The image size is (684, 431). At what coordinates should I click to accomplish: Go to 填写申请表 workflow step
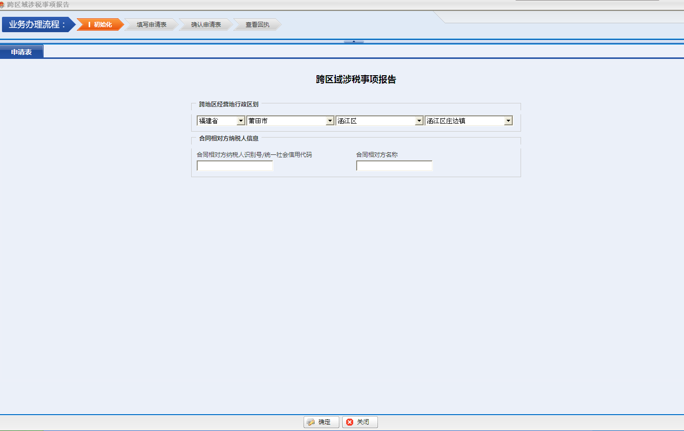[x=152, y=24]
